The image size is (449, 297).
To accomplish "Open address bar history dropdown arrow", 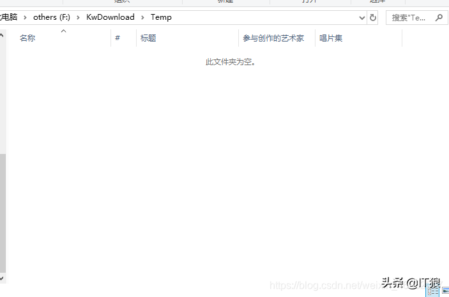I will tap(361, 18).
